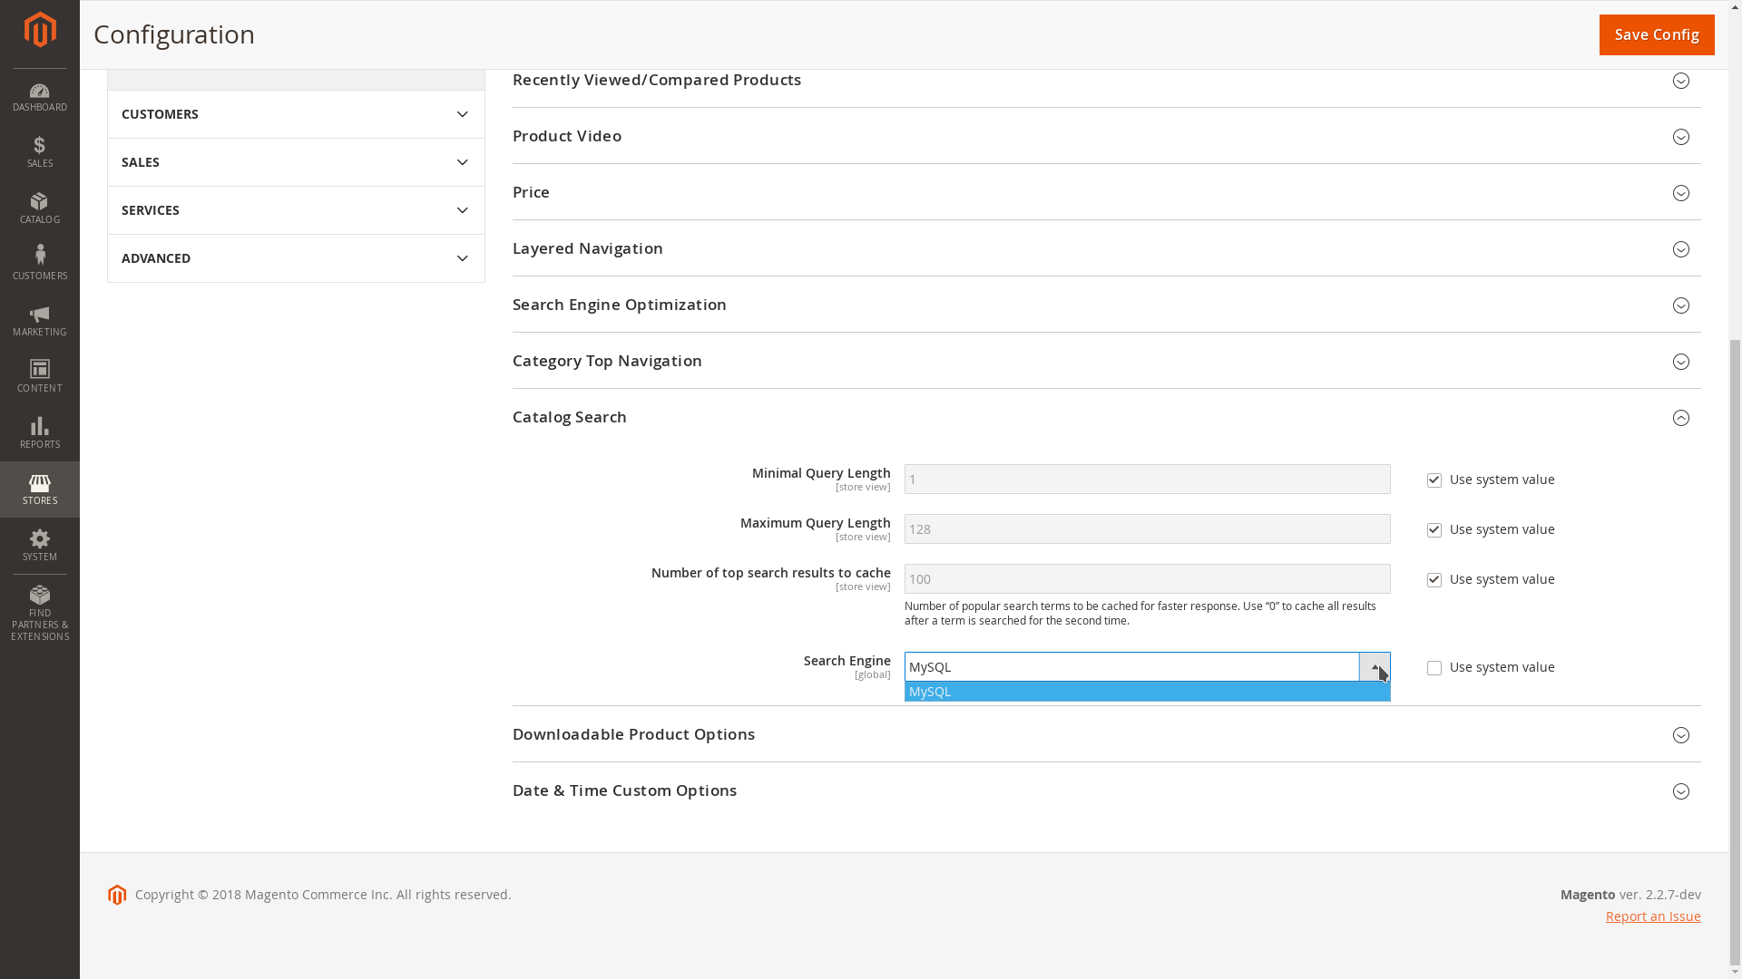Expand the Services configuration tab group
Screen dimensions: 1742x979
tap(296, 210)
